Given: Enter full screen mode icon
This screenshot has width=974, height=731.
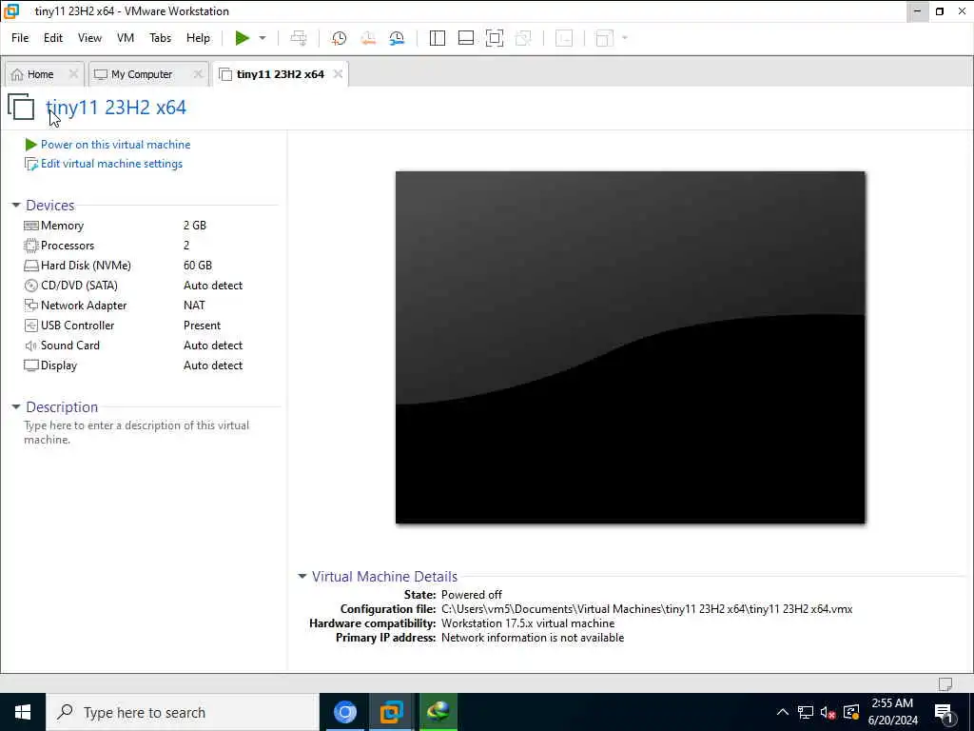Looking at the screenshot, I should point(495,38).
